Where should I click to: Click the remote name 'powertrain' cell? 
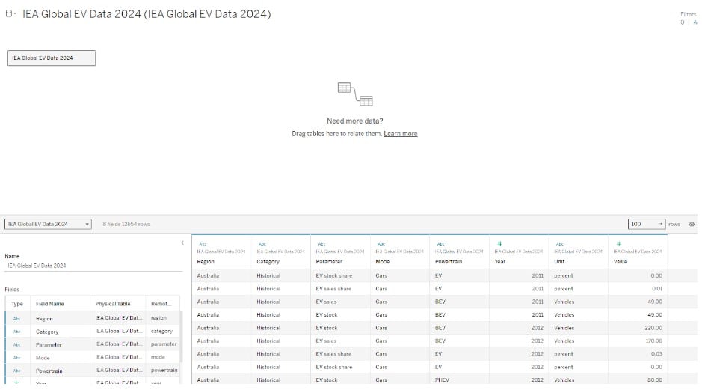[164, 371]
